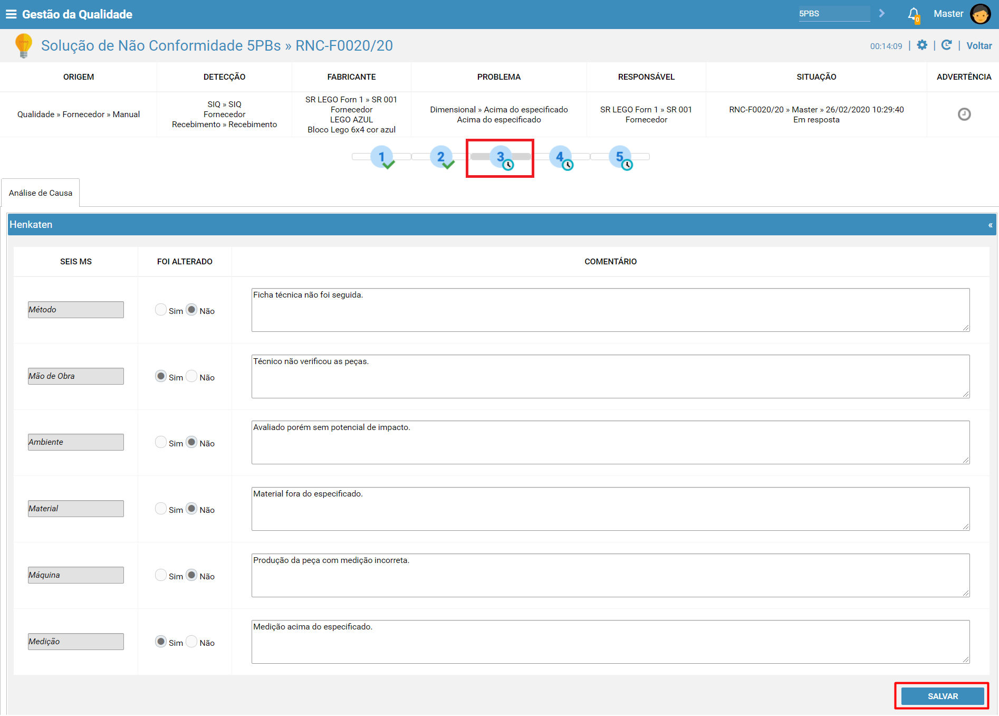Select Não for Medição

pyautogui.click(x=191, y=642)
